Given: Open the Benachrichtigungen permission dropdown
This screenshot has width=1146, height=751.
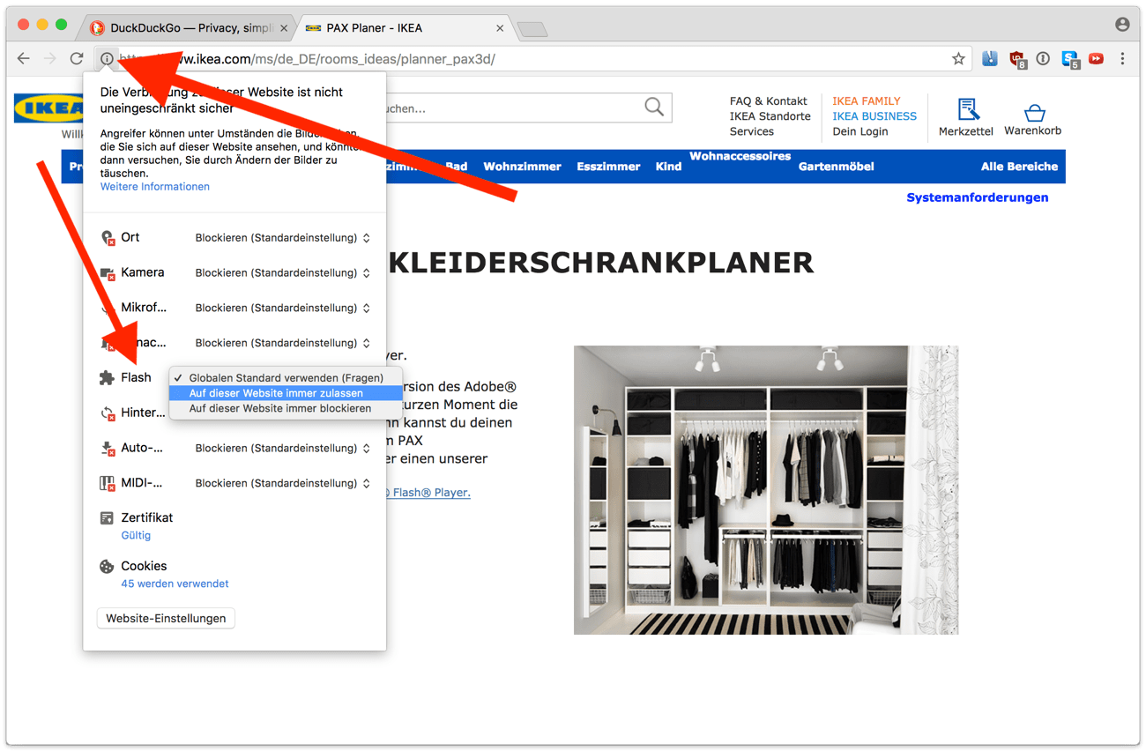Looking at the screenshot, I should tap(282, 343).
